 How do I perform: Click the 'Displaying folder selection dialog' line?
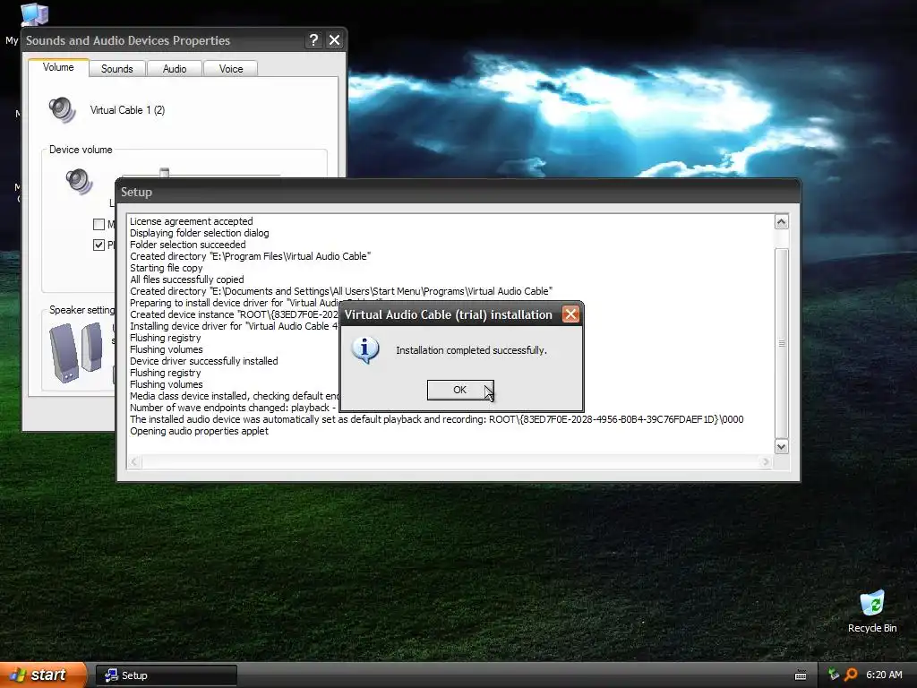coord(200,233)
